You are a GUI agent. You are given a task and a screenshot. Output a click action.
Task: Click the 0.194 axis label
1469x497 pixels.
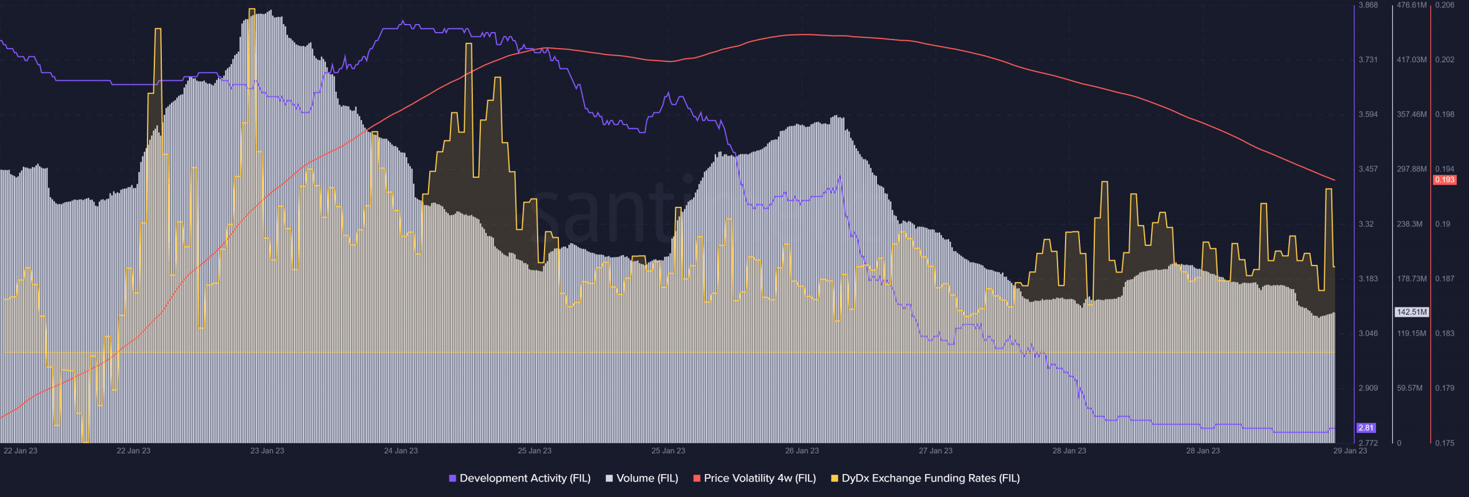point(1444,169)
